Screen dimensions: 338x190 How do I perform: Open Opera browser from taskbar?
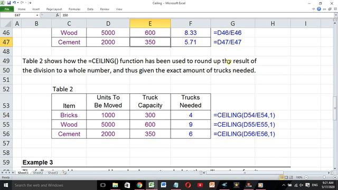[188, 185]
